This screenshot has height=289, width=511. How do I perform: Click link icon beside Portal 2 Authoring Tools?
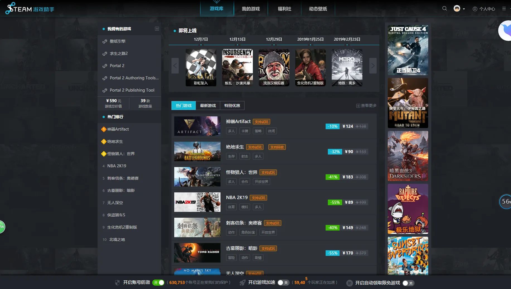tap(105, 78)
